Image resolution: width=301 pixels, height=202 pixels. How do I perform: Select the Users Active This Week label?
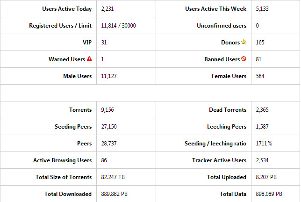(216, 9)
